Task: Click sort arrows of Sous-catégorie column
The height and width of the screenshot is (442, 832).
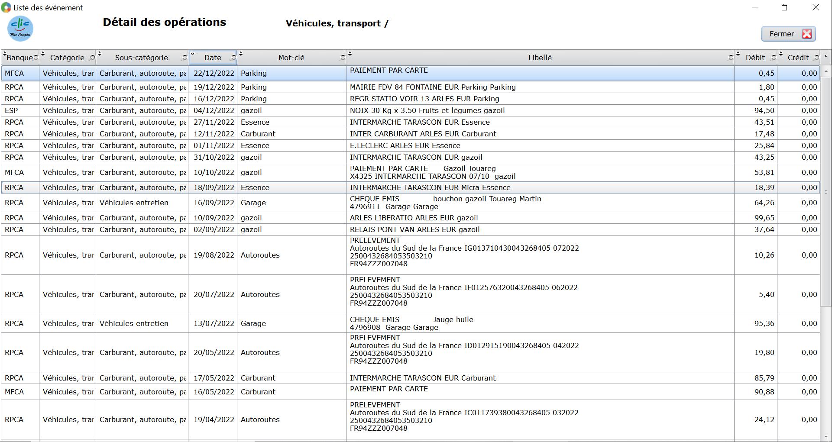Action: (x=99, y=54)
